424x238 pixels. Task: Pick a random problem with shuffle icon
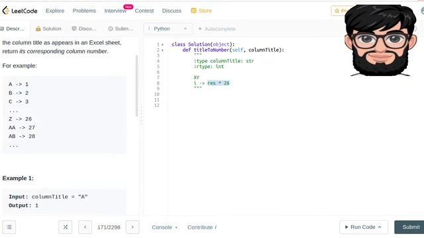66,227
